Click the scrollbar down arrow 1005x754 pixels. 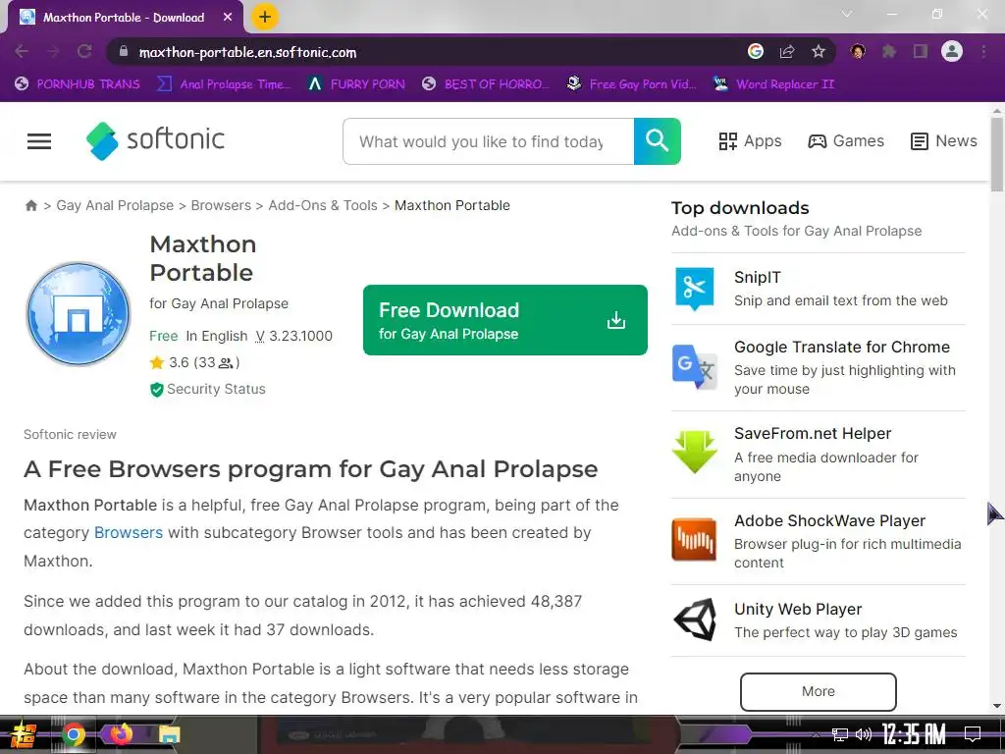pos(997,706)
